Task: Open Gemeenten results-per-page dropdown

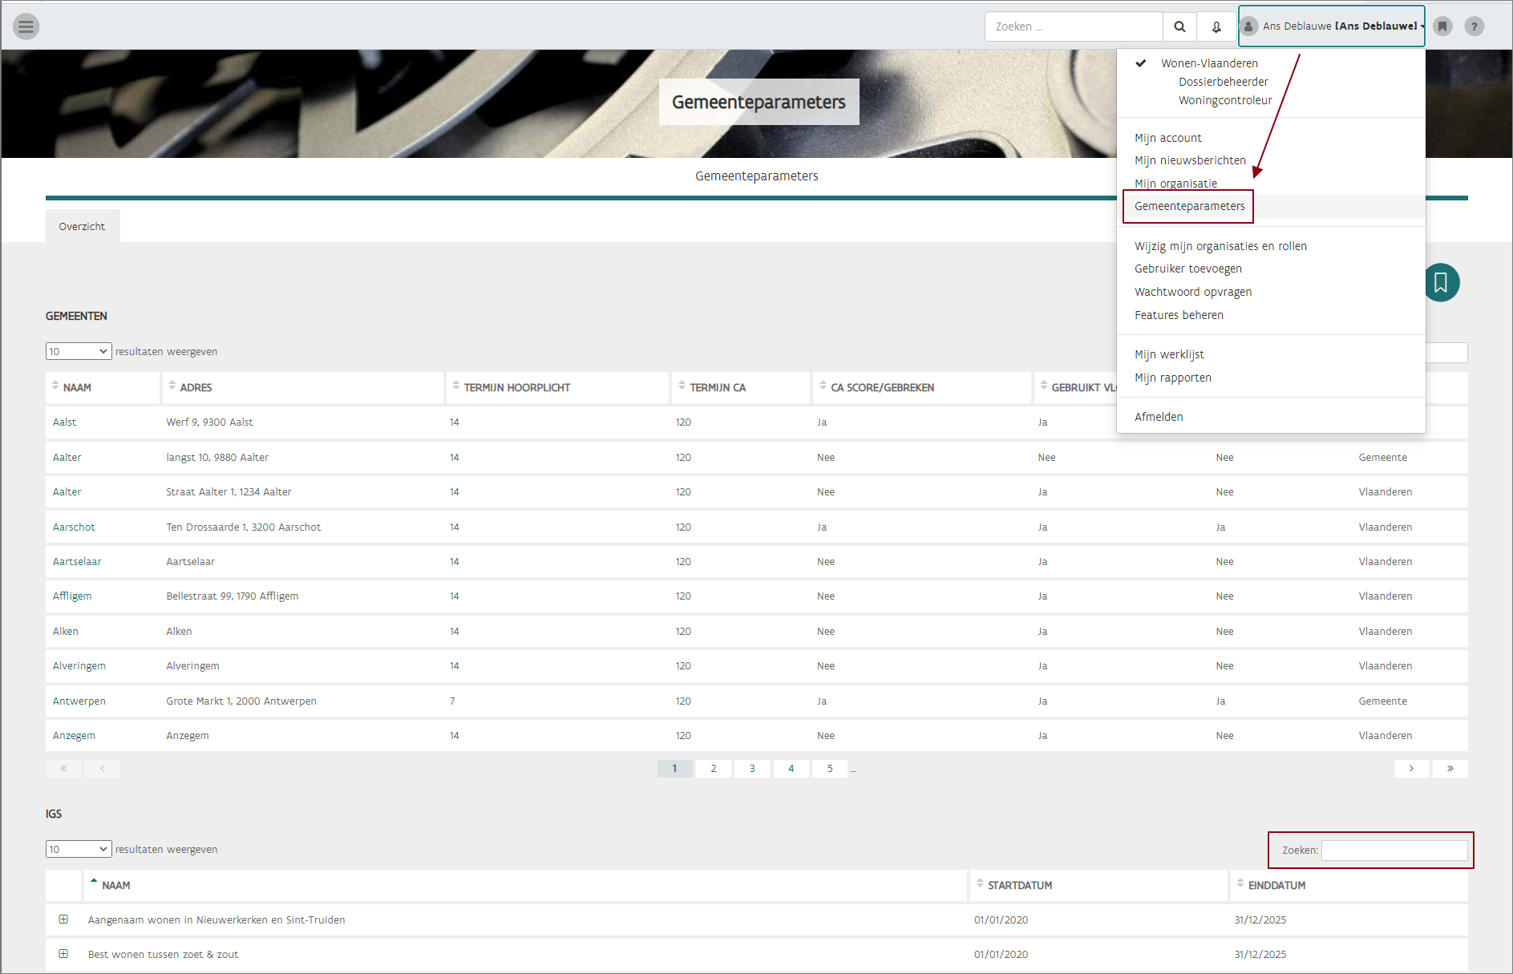Action: 78,351
